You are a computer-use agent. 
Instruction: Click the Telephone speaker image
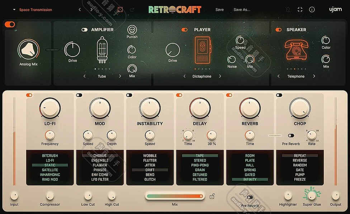(296, 50)
